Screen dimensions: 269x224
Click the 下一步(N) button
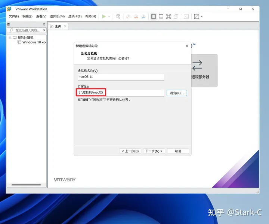154,151
